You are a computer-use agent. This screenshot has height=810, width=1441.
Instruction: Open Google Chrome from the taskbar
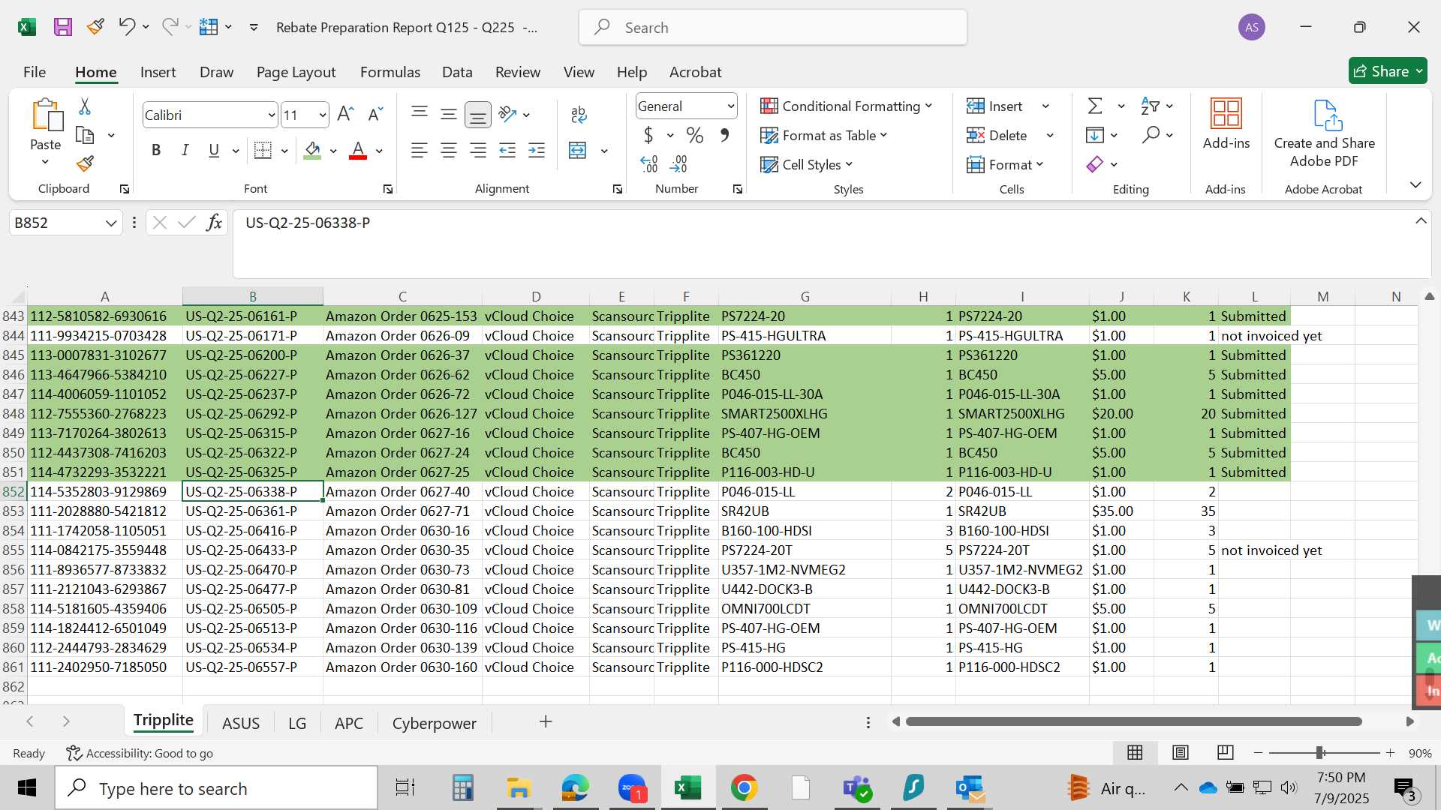point(744,788)
